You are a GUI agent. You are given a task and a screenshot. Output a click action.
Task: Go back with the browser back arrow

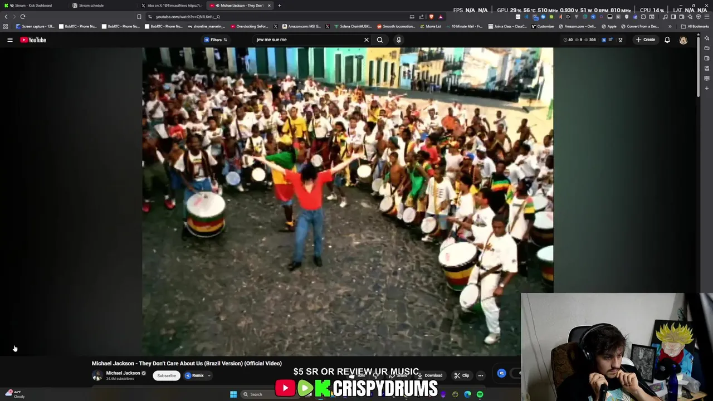pos(6,16)
